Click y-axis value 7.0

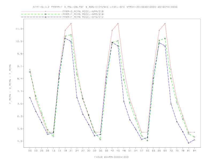click(x=19, y=104)
